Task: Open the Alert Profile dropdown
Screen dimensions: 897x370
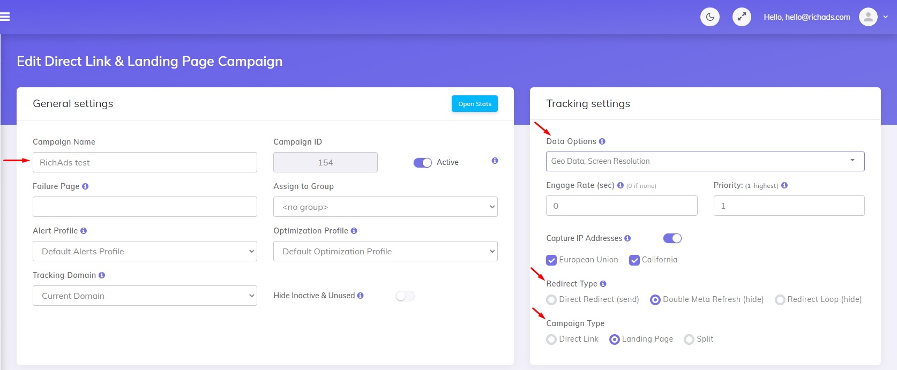Action: point(145,252)
